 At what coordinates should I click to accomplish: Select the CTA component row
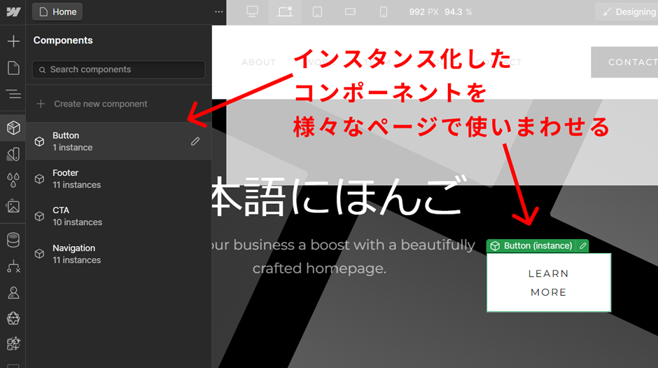coord(119,216)
